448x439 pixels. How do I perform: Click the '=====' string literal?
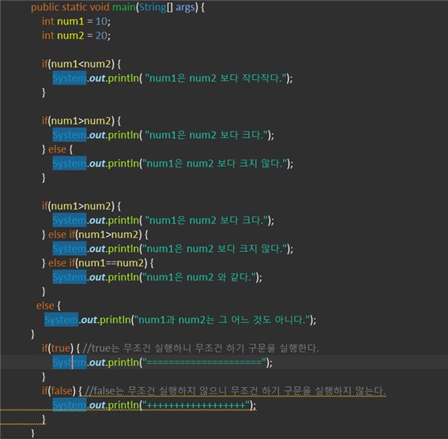tap(205, 362)
